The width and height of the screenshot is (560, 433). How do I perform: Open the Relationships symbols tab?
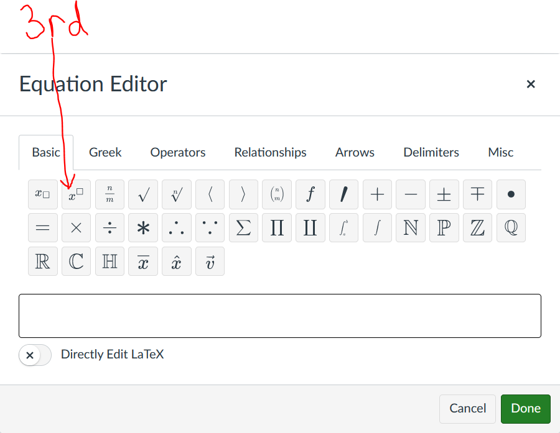[270, 152]
